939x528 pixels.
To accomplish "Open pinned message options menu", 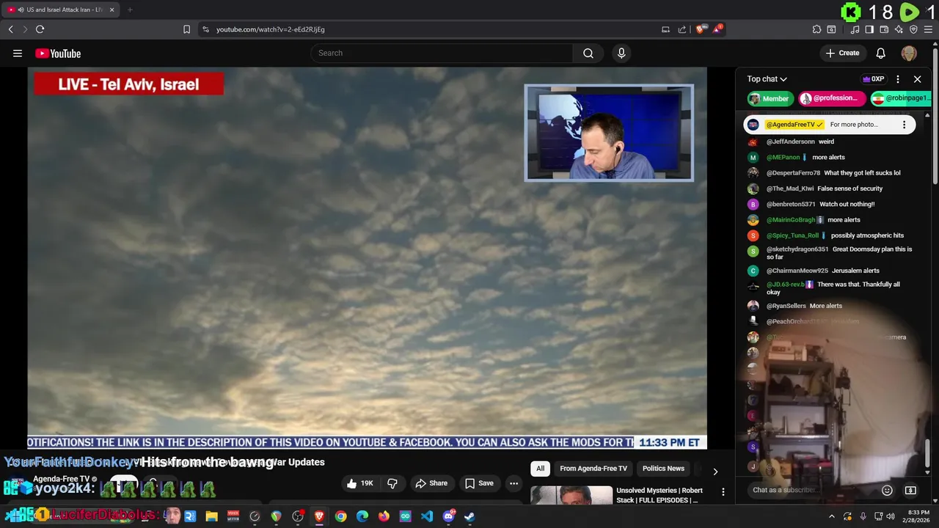I will (904, 125).
